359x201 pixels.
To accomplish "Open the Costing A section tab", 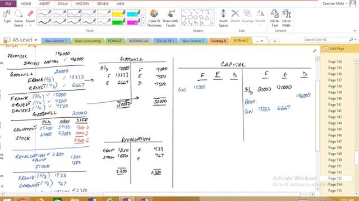I will pyautogui.click(x=218, y=41).
